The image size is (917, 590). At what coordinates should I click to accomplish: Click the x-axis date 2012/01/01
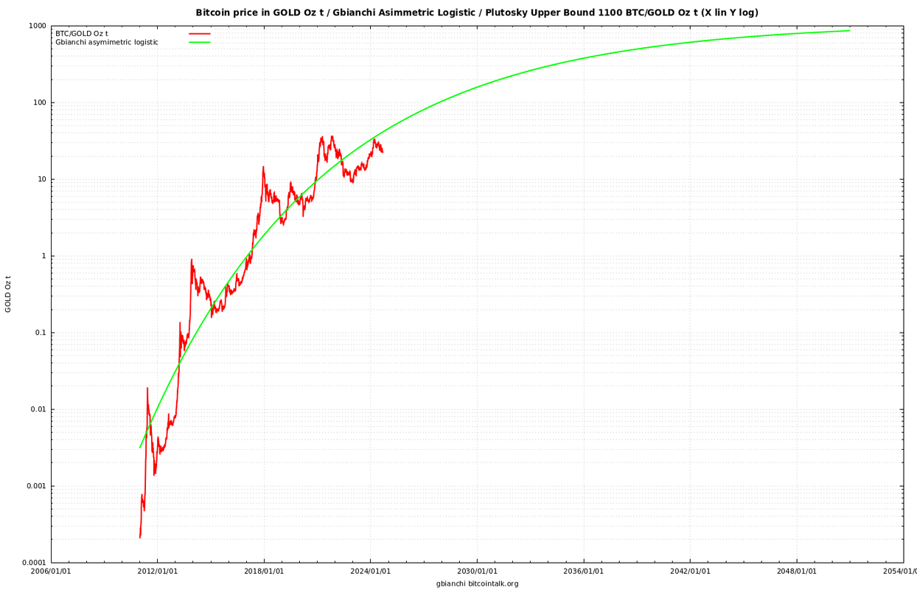point(158,571)
